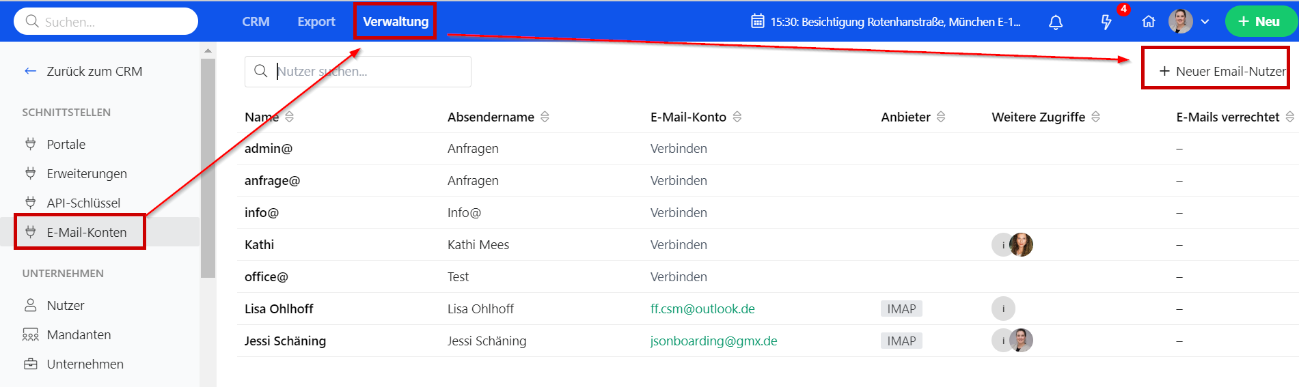Image resolution: width=1299 pixels, height=387 pixels.
Task: Go to the home icon
Action: pyautogui.click(x=1149, y=22)
